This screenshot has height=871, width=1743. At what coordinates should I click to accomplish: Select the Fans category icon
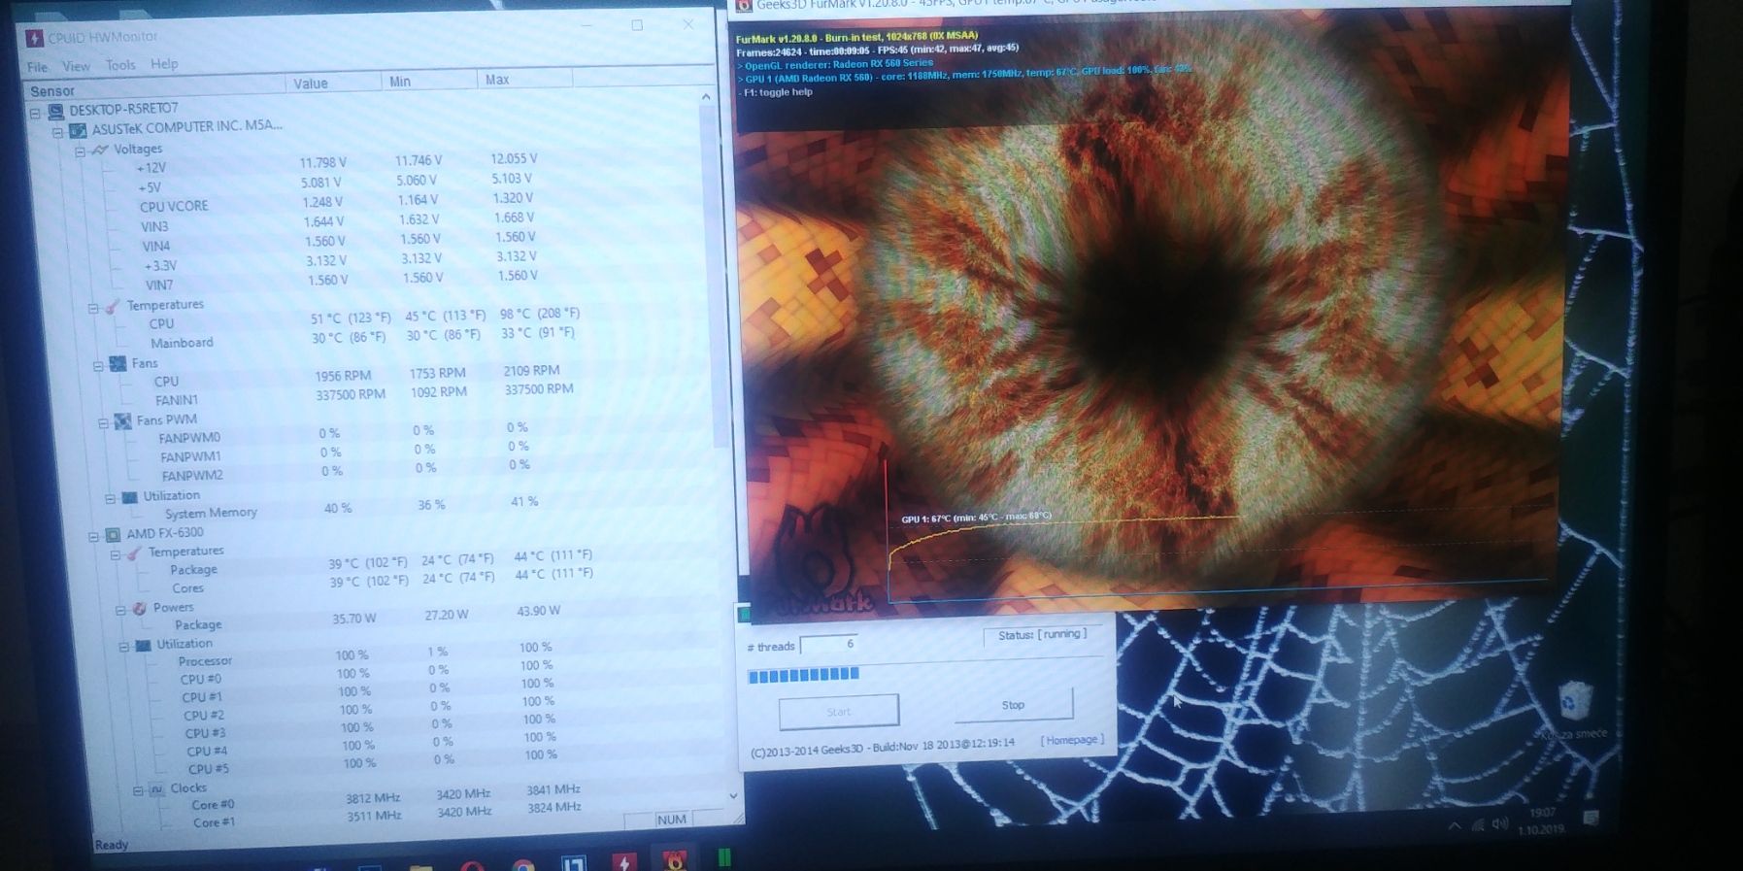tap(117, 364)
